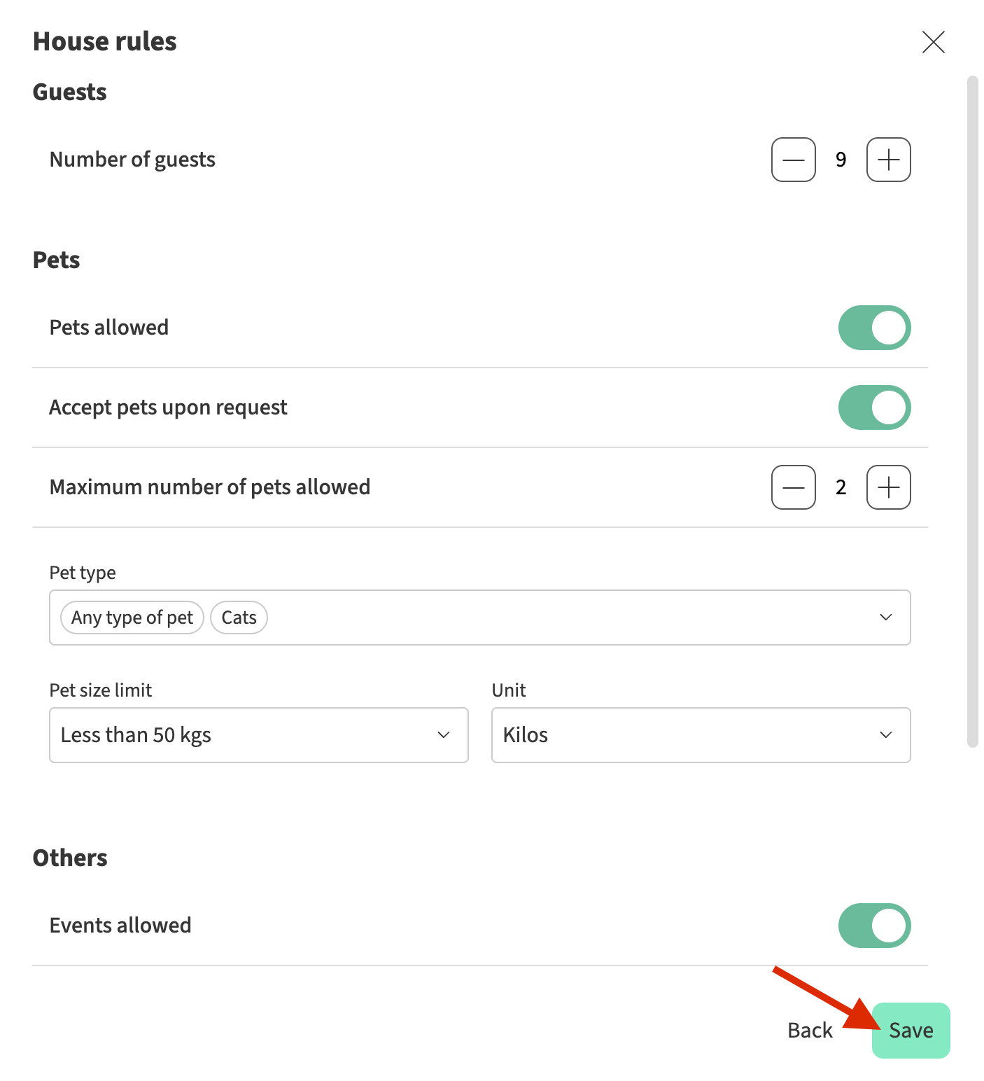Open the Unit dropdown showing Kilos
The height and width of the screenshot is (1081, 984).
tap(701, 735)
